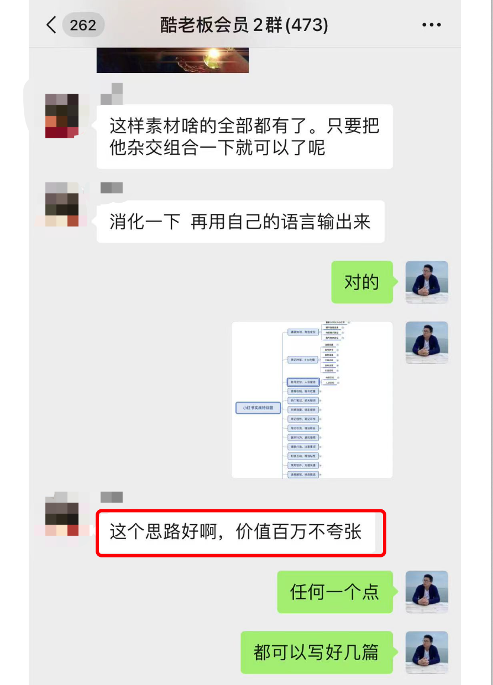The height and width of the screenshot is (685, 493).
Task: Open sender avatar next to 任何一个点
Action: [427, 592]
